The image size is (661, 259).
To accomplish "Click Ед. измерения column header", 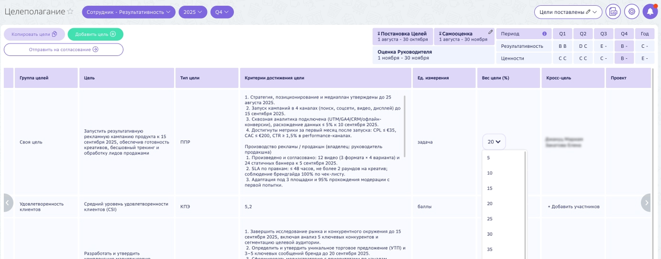I will click(x=444, y=78).
